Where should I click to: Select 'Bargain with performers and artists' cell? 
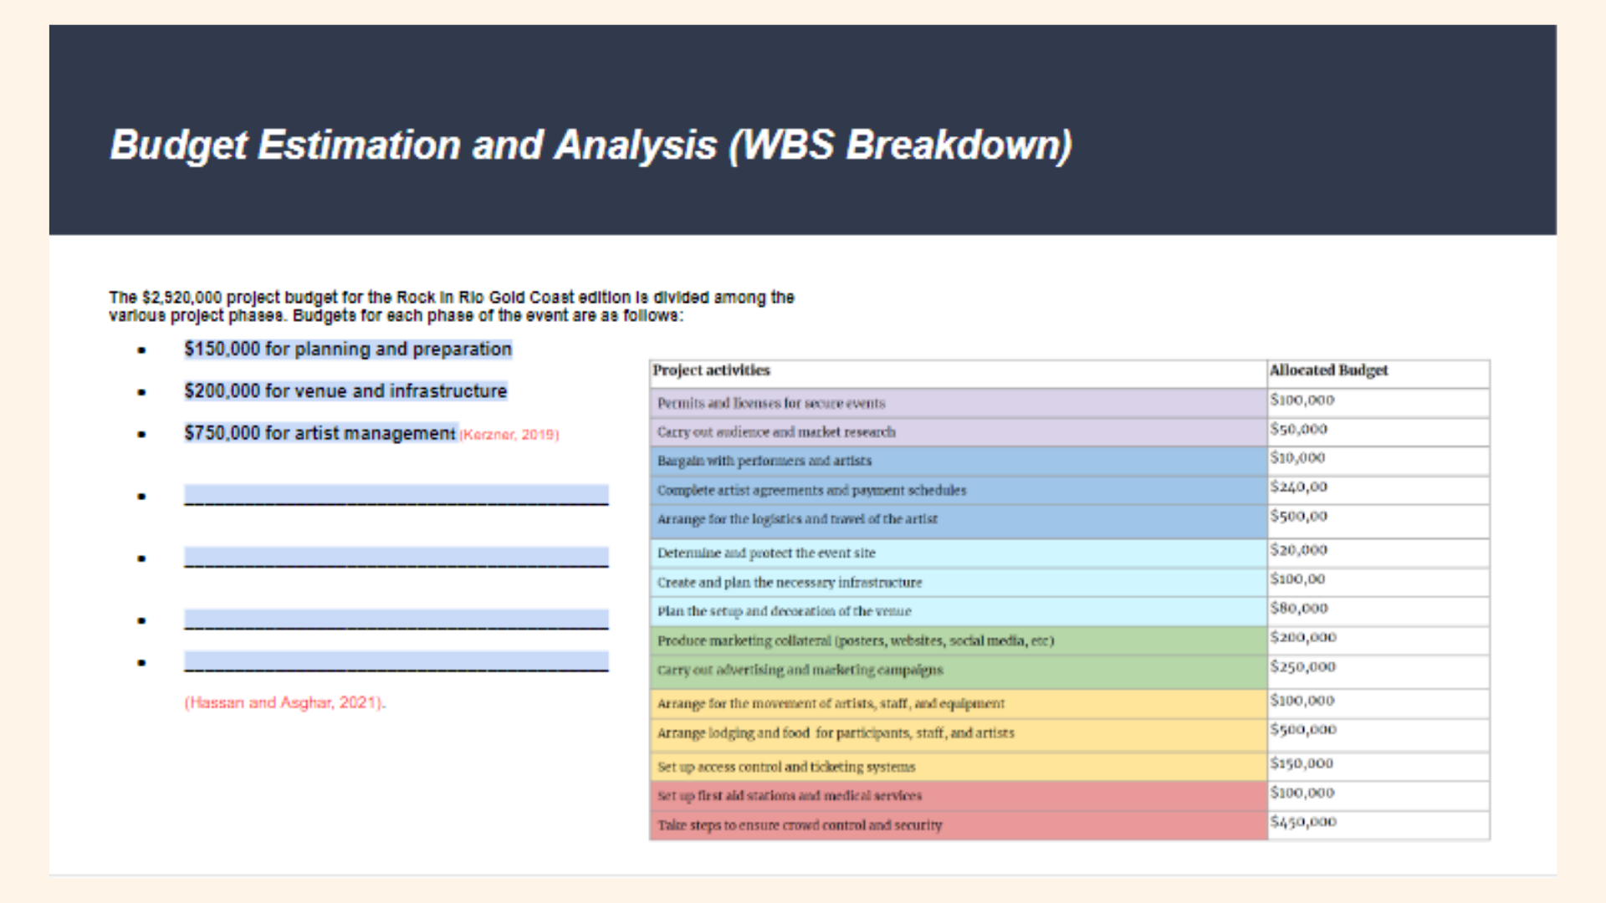click(x=764, y=461)
